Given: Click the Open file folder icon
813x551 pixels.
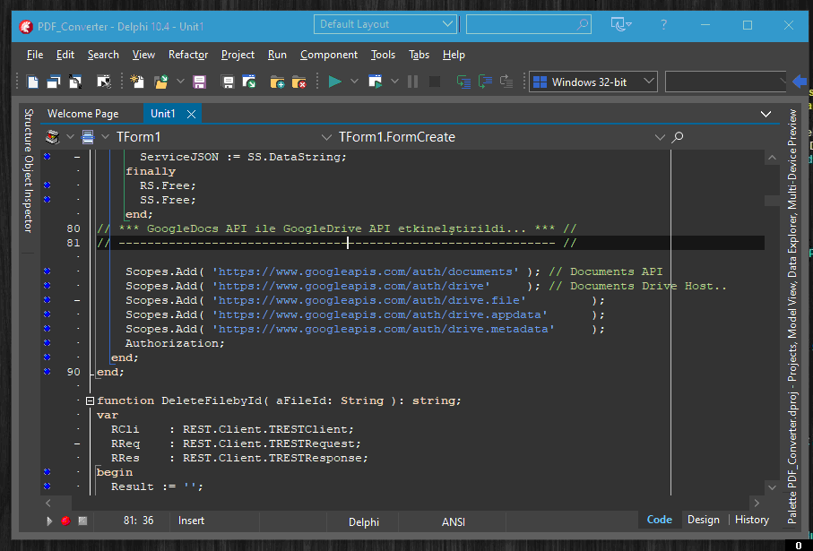Looking at the screenshot, I should [x=161, y=82].
